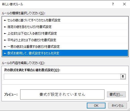Click the formula input field
The width and height of the screenshot is (130, 111).
pos(62,76)
